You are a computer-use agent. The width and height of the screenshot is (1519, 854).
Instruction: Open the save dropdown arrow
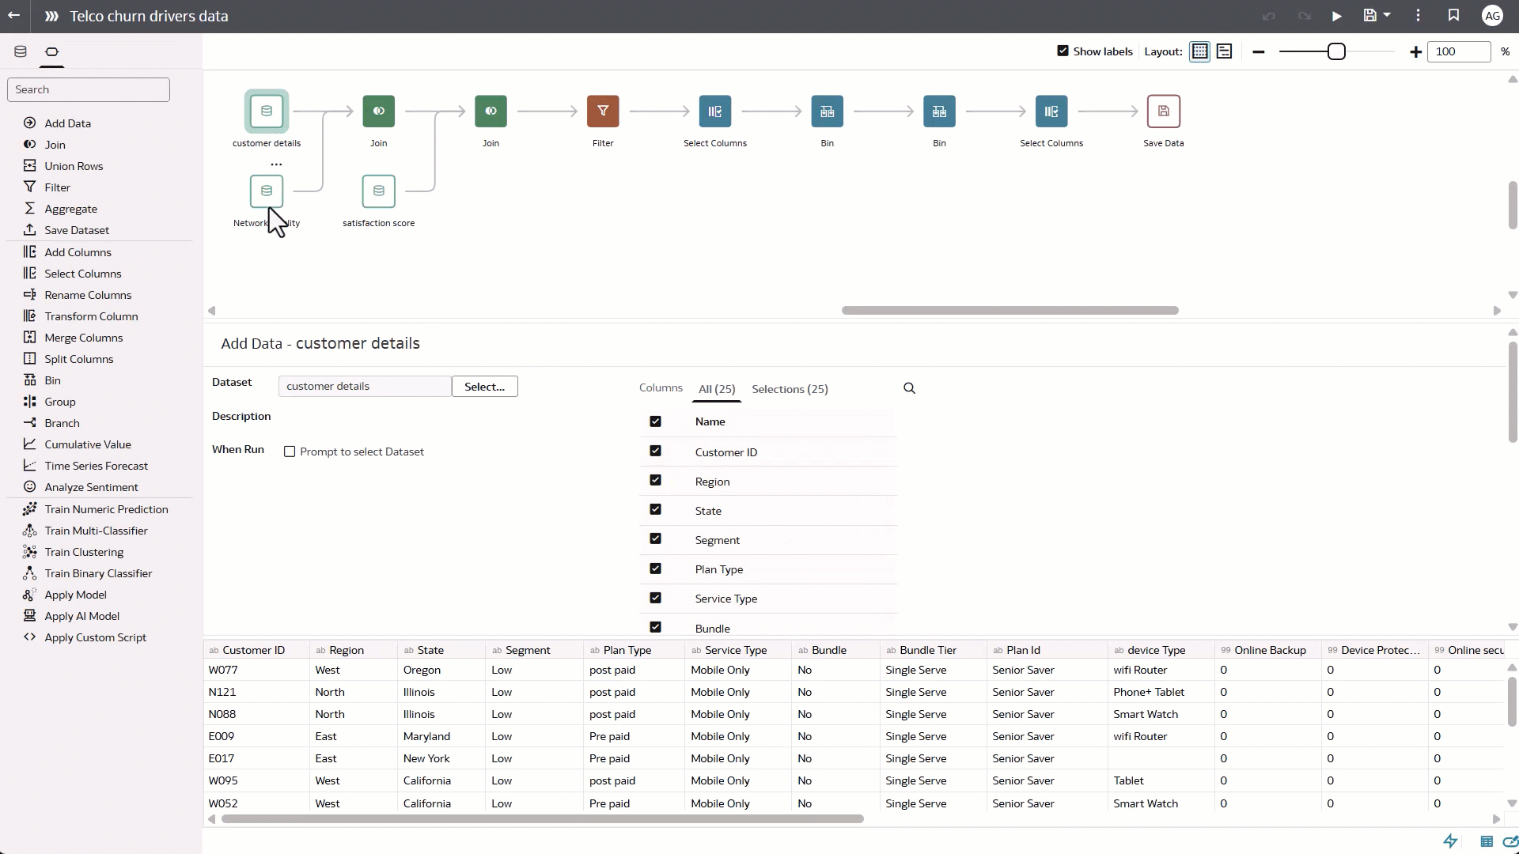click(1387, 15)
